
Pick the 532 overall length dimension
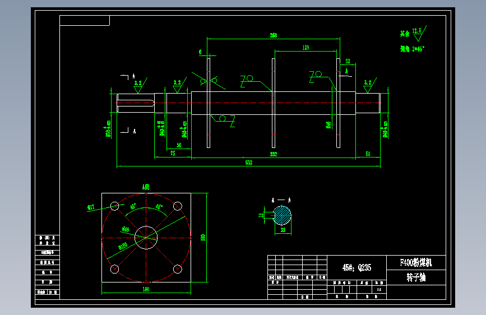(x=248, y=163)
